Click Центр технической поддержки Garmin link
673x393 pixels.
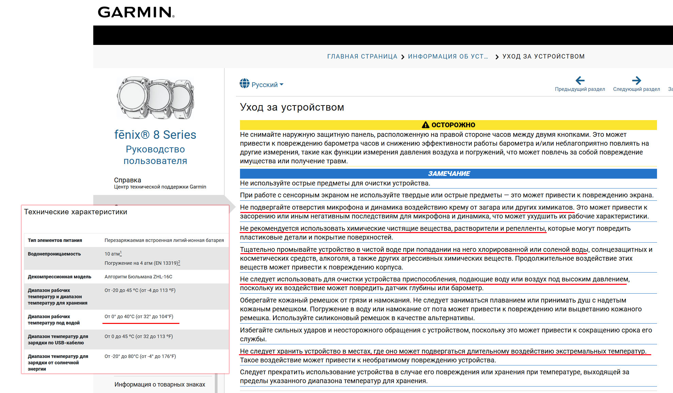coord(160,187)
